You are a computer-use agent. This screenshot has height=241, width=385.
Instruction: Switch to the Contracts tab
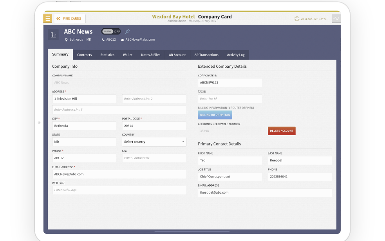[x=84, y=55]
